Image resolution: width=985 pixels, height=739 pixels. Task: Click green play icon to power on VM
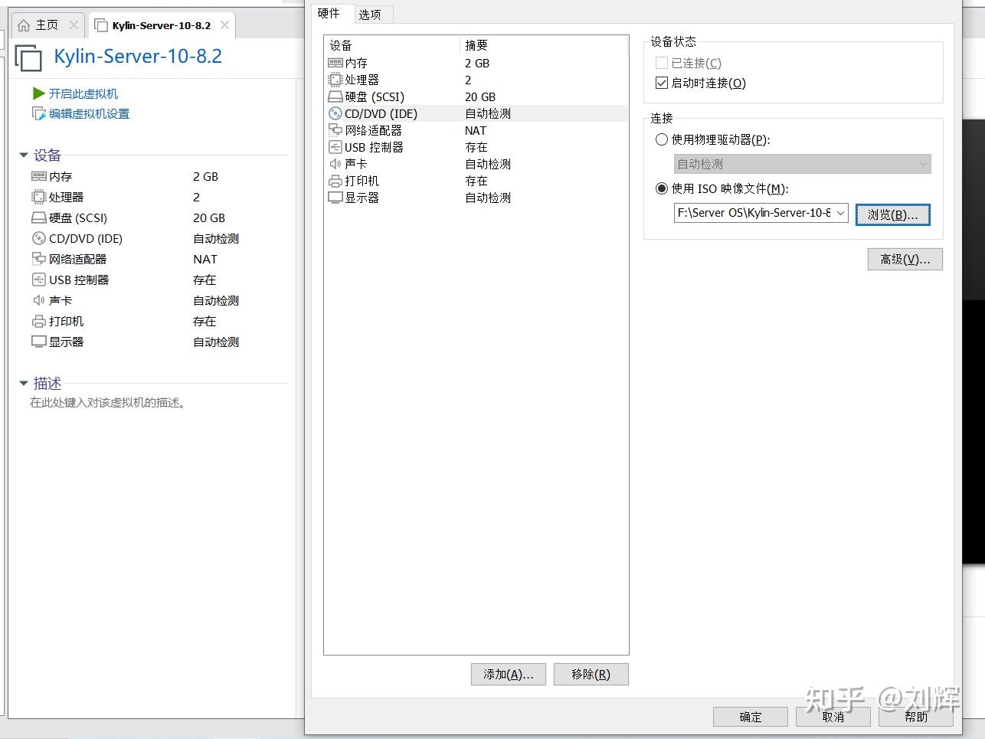click(39, 93)
